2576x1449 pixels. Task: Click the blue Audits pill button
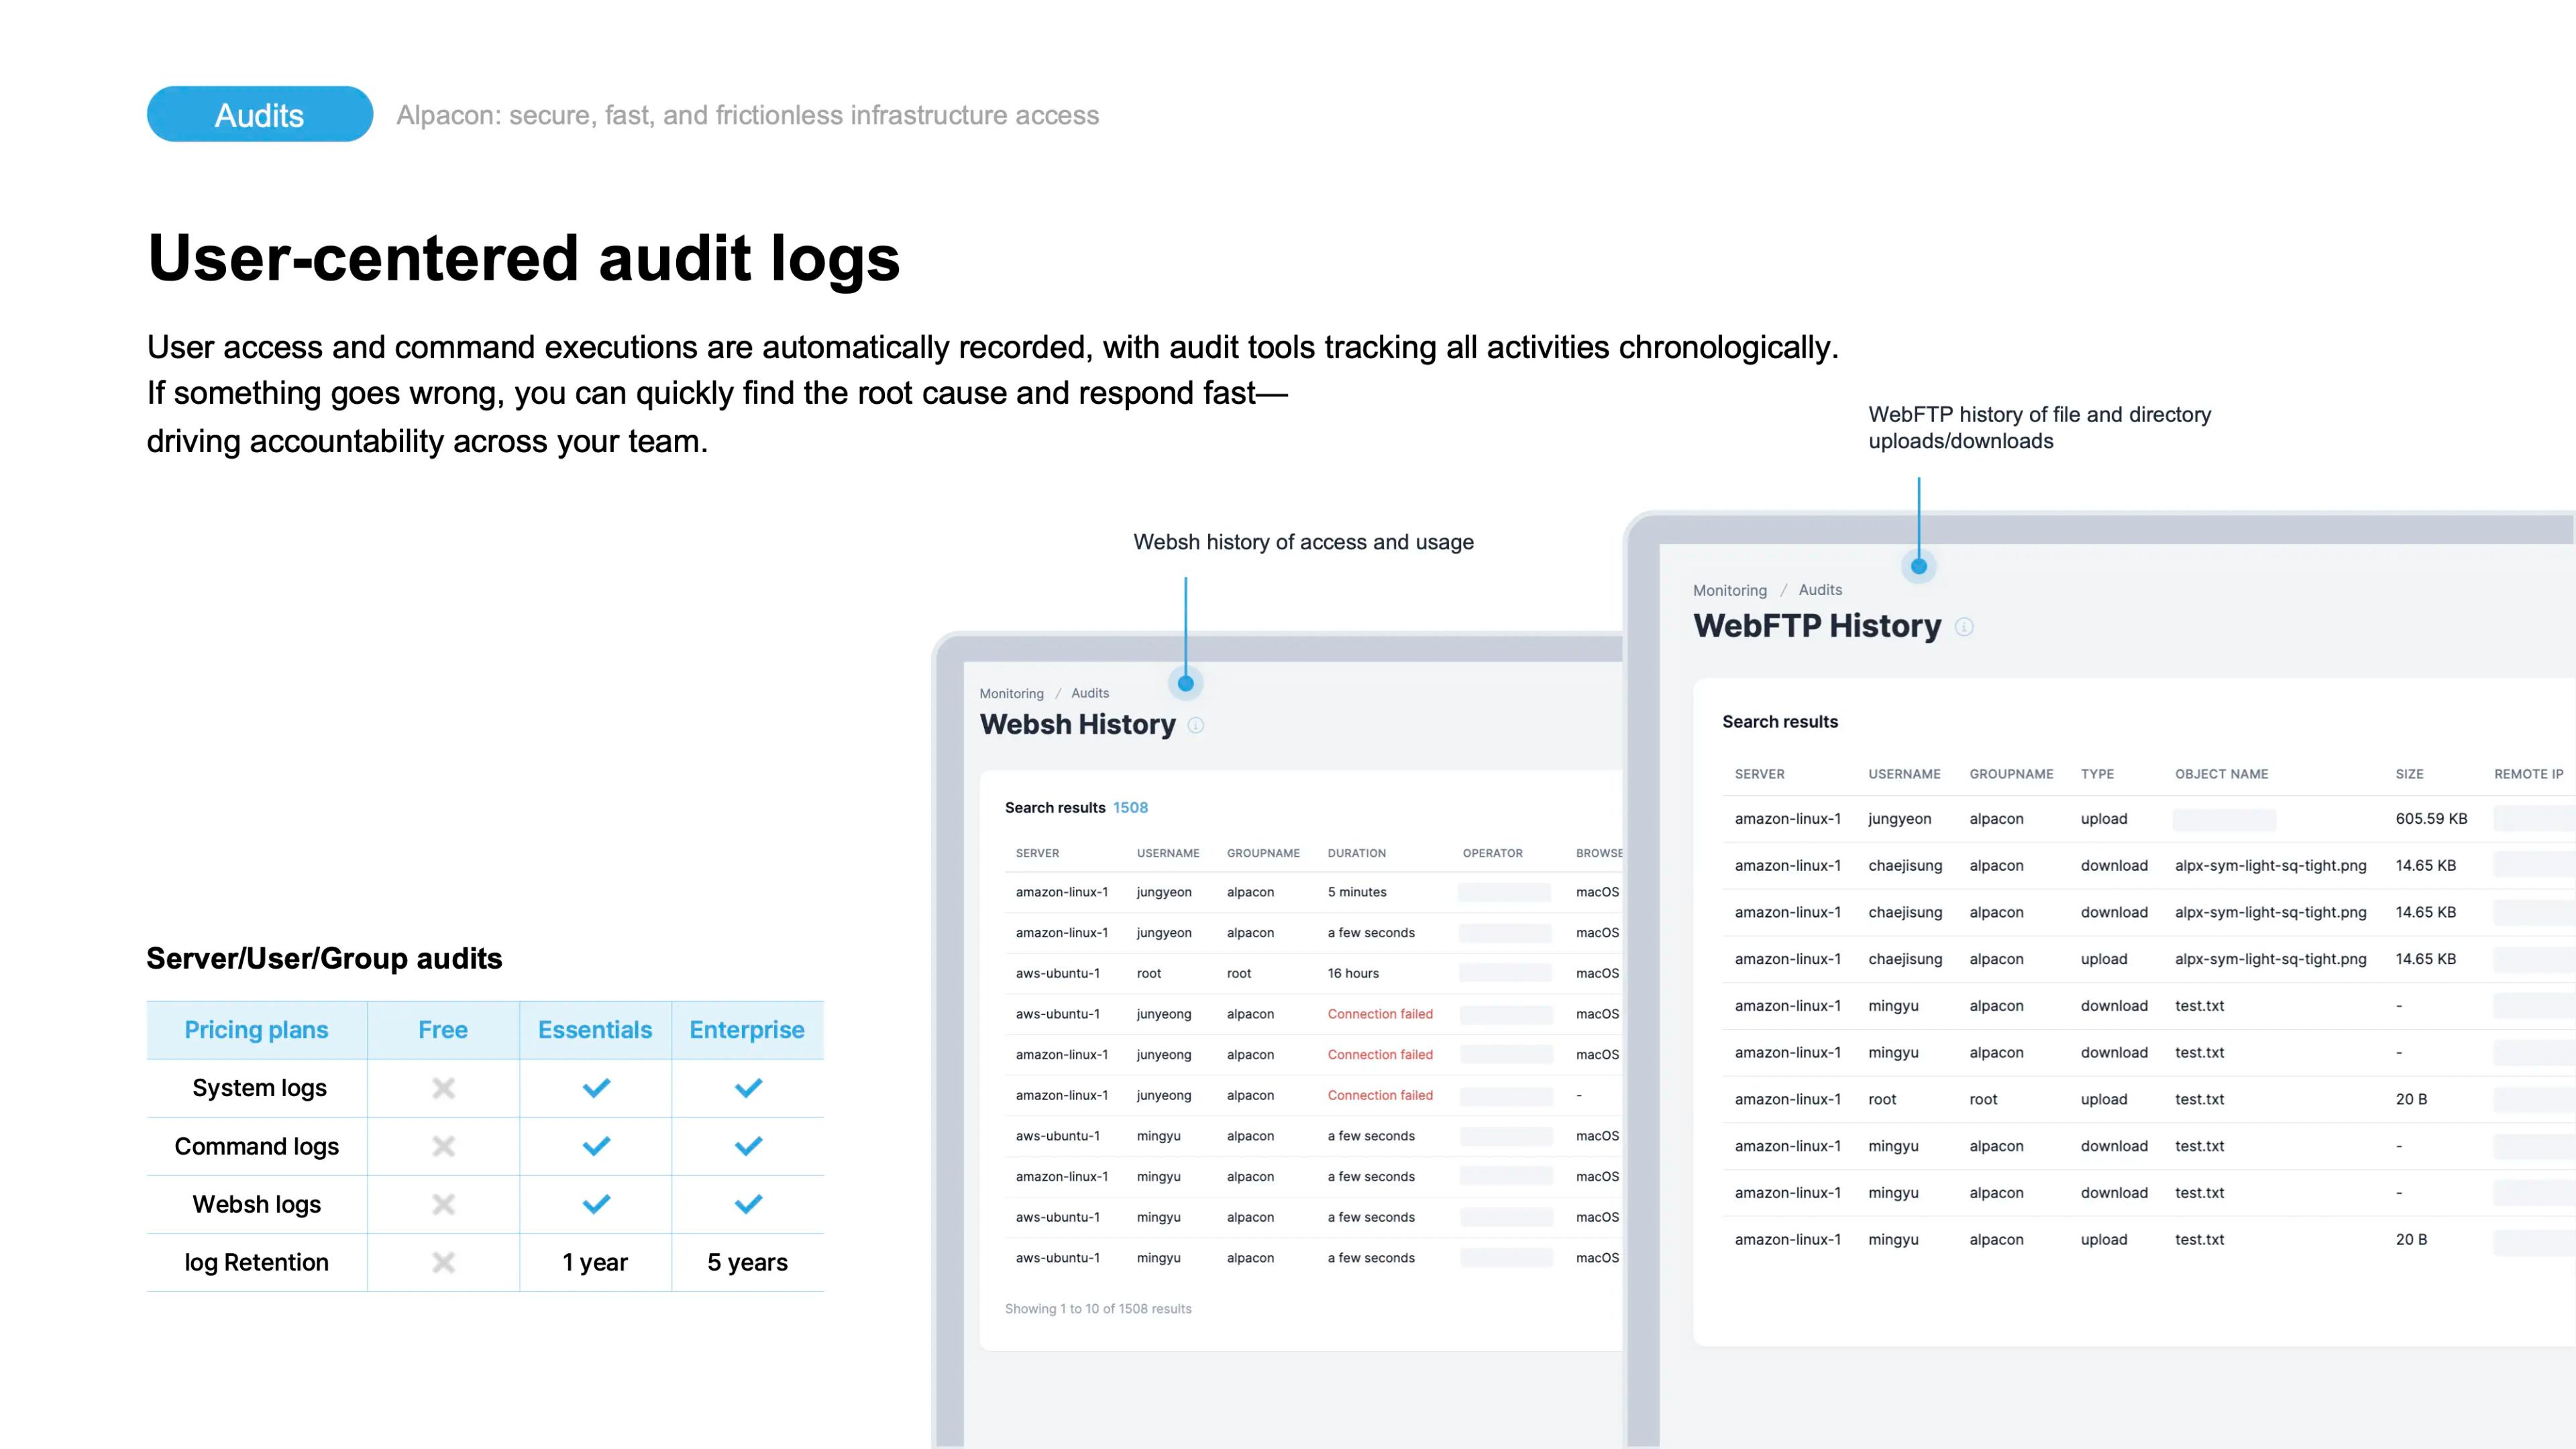pyautogui.click(x=260, y=114)
